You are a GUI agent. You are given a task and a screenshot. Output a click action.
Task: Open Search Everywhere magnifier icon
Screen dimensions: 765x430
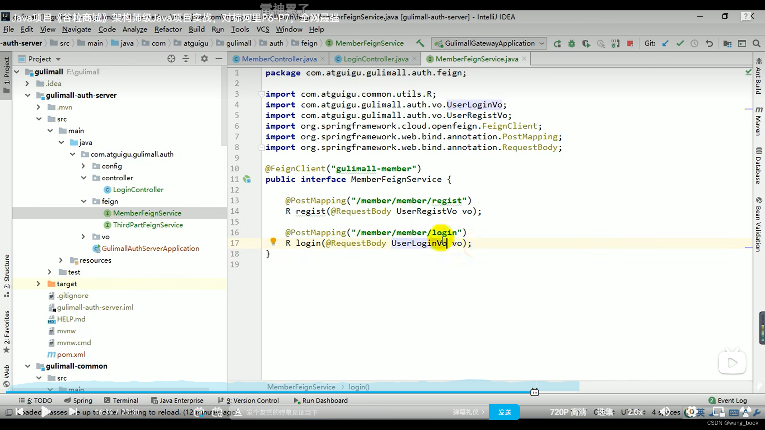(756, 43)
